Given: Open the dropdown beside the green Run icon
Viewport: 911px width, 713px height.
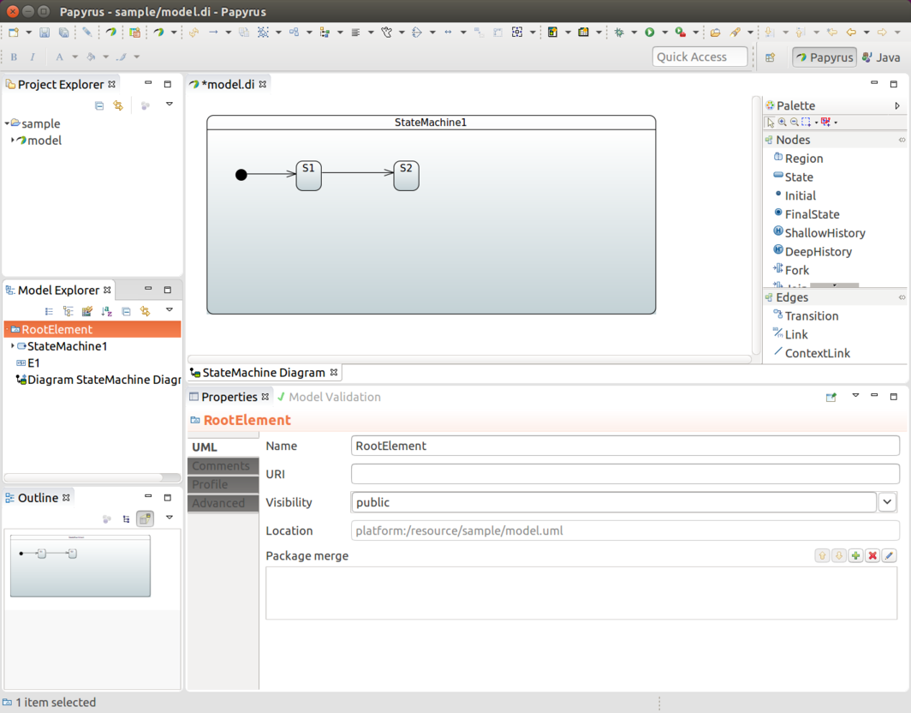Looking at the screenshot, I should [664, 33].
